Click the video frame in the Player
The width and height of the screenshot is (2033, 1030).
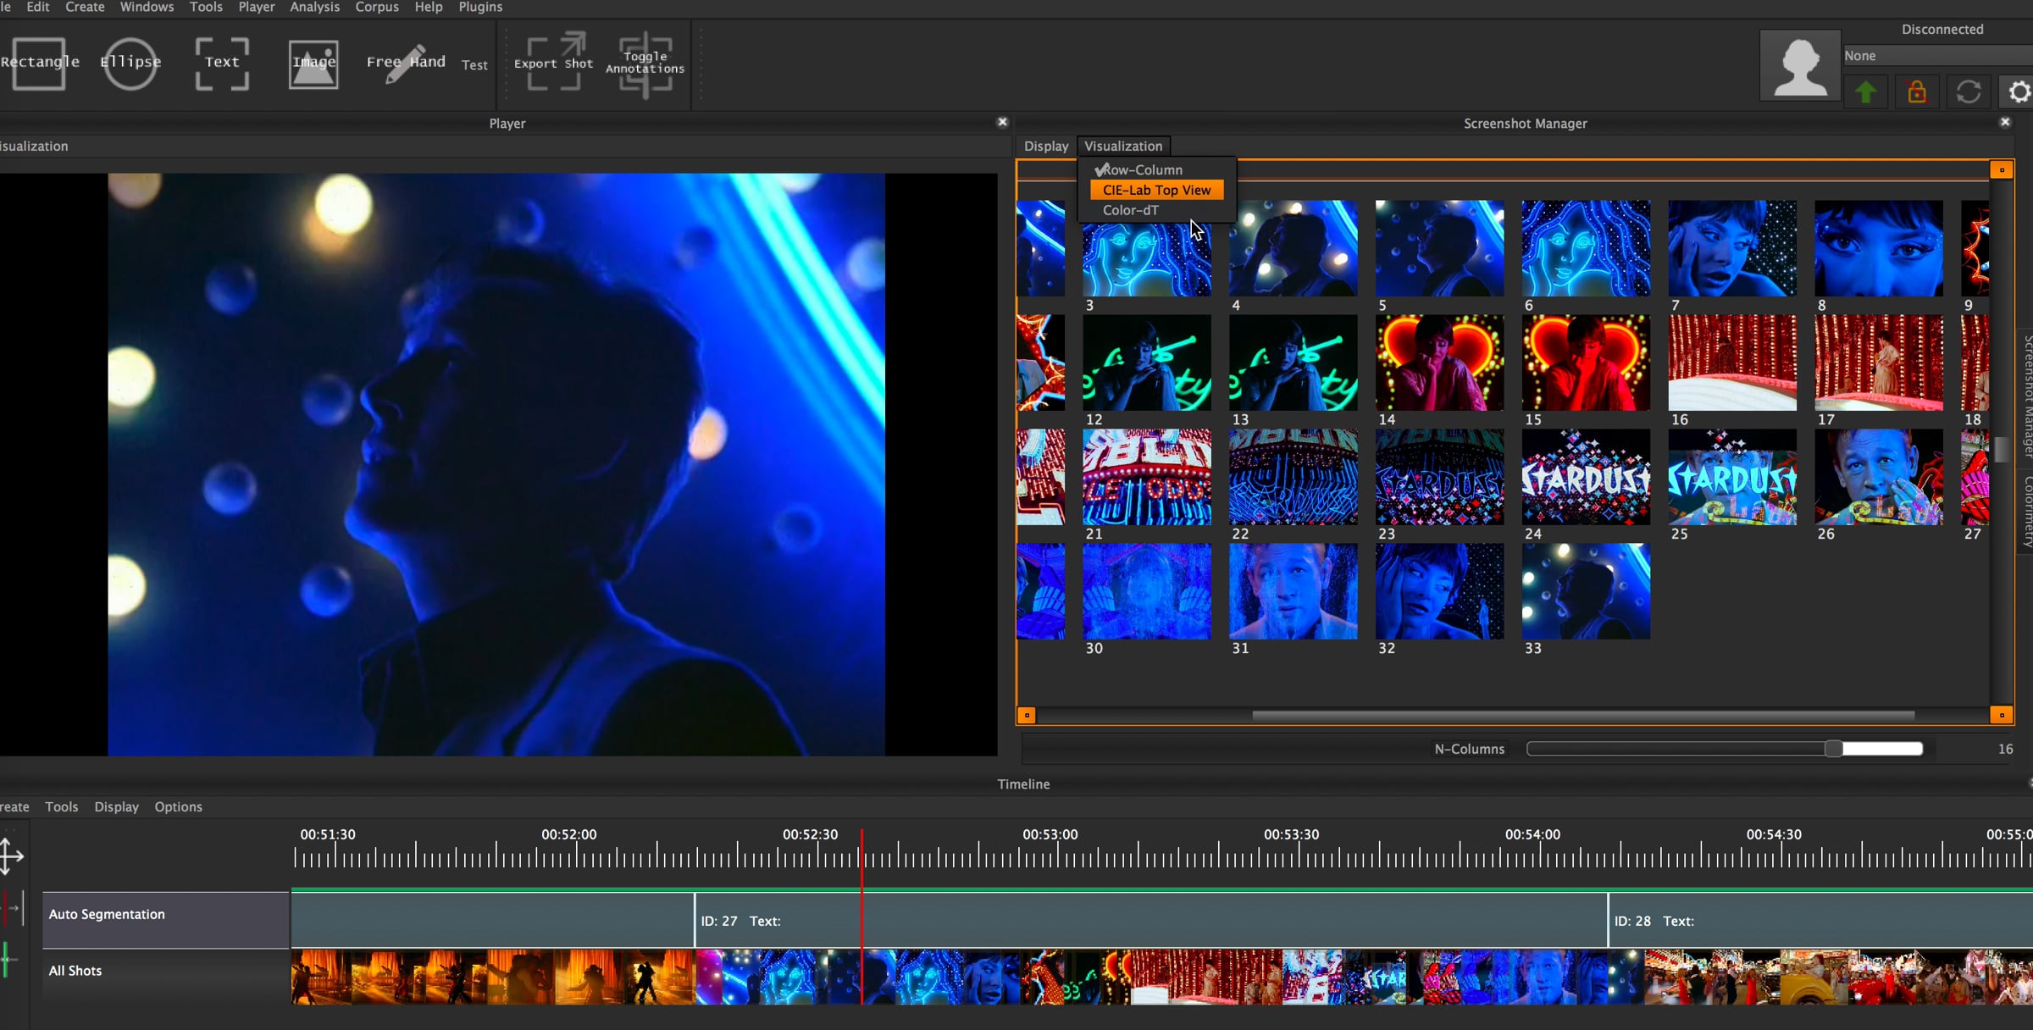496,464
